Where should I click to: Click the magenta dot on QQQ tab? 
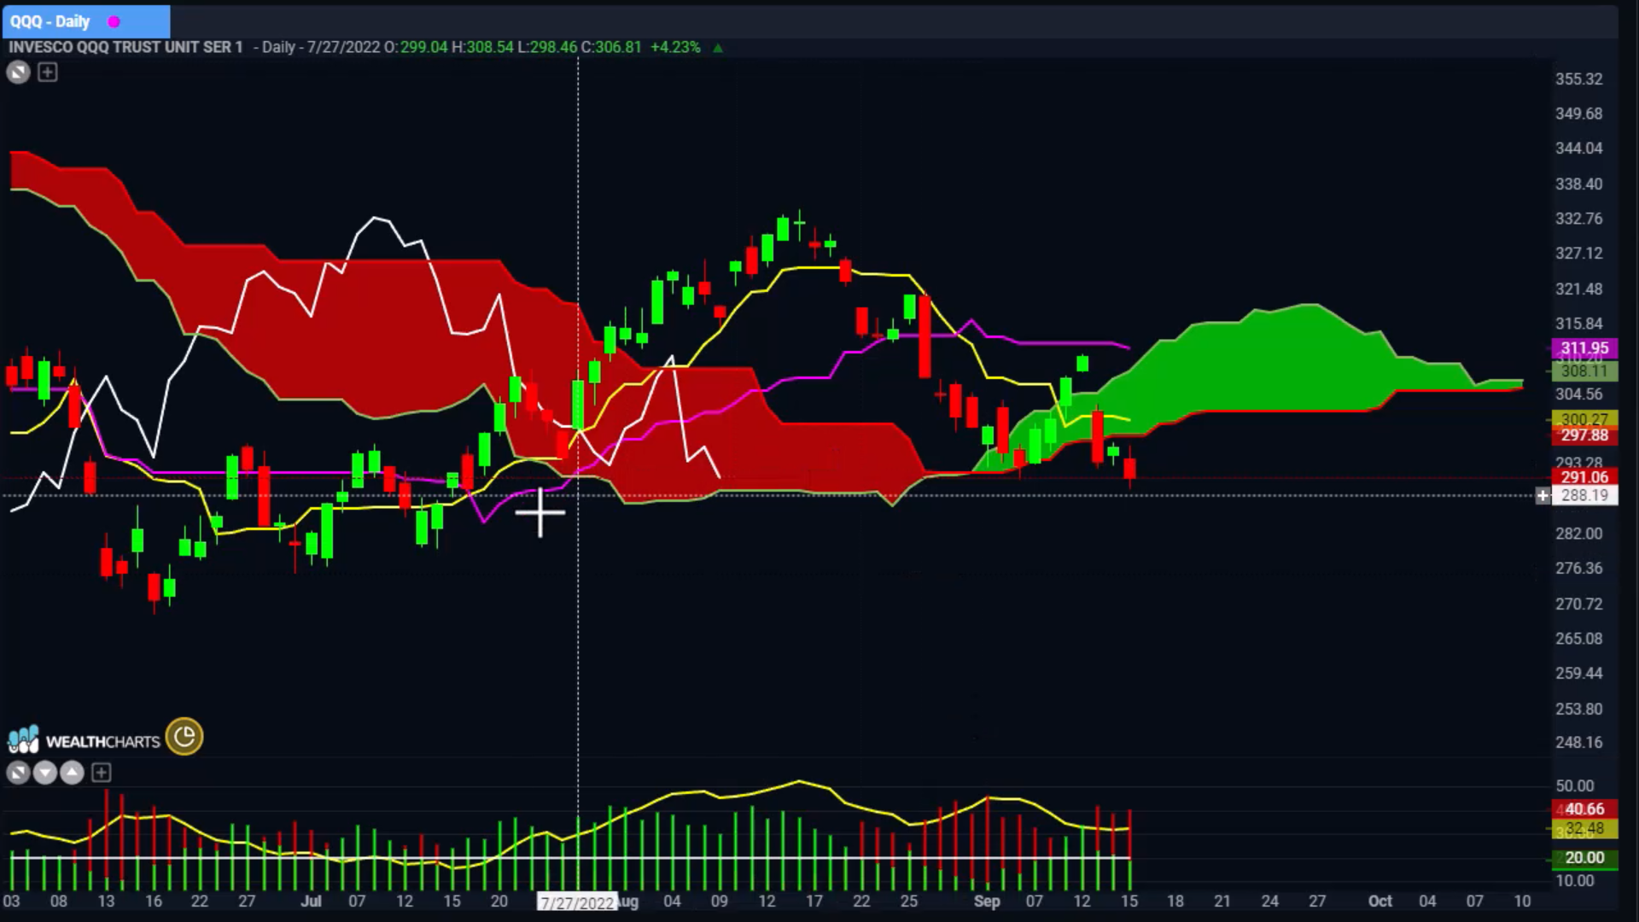point(114,22)
